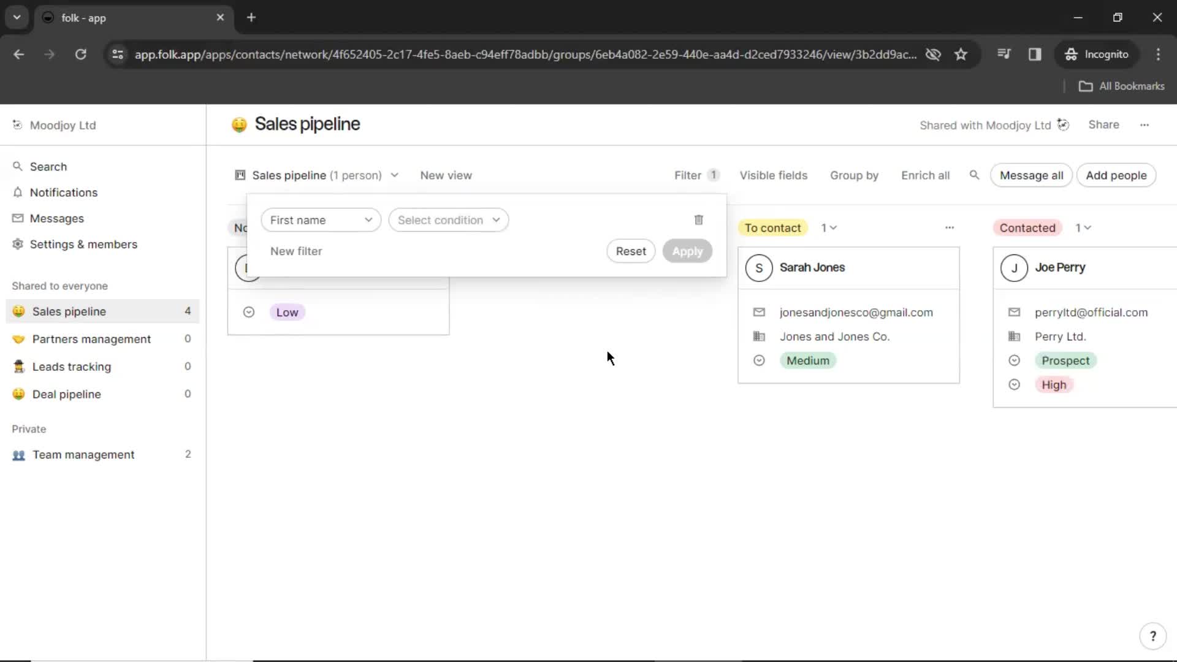Open Joe Perry contact name
Image resolution: width=1177 pixels, height=662 pixels.
coord(1060,268)
